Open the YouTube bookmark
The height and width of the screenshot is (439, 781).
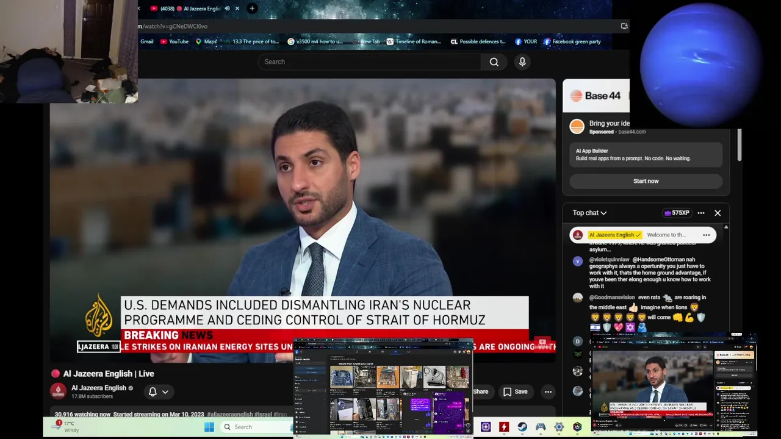pyautogui.click(x=175, y=41)
